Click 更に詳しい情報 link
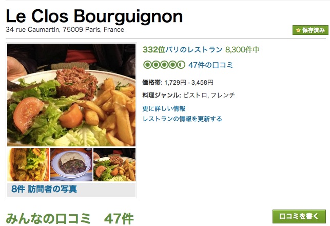Image resolution: width=330 pixels, height=226 pixels. pos(164,109)
